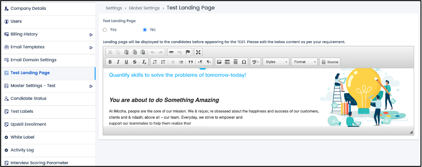Open the Styles dropdown
Screen dimensions: 422x167
coord(276,62)
